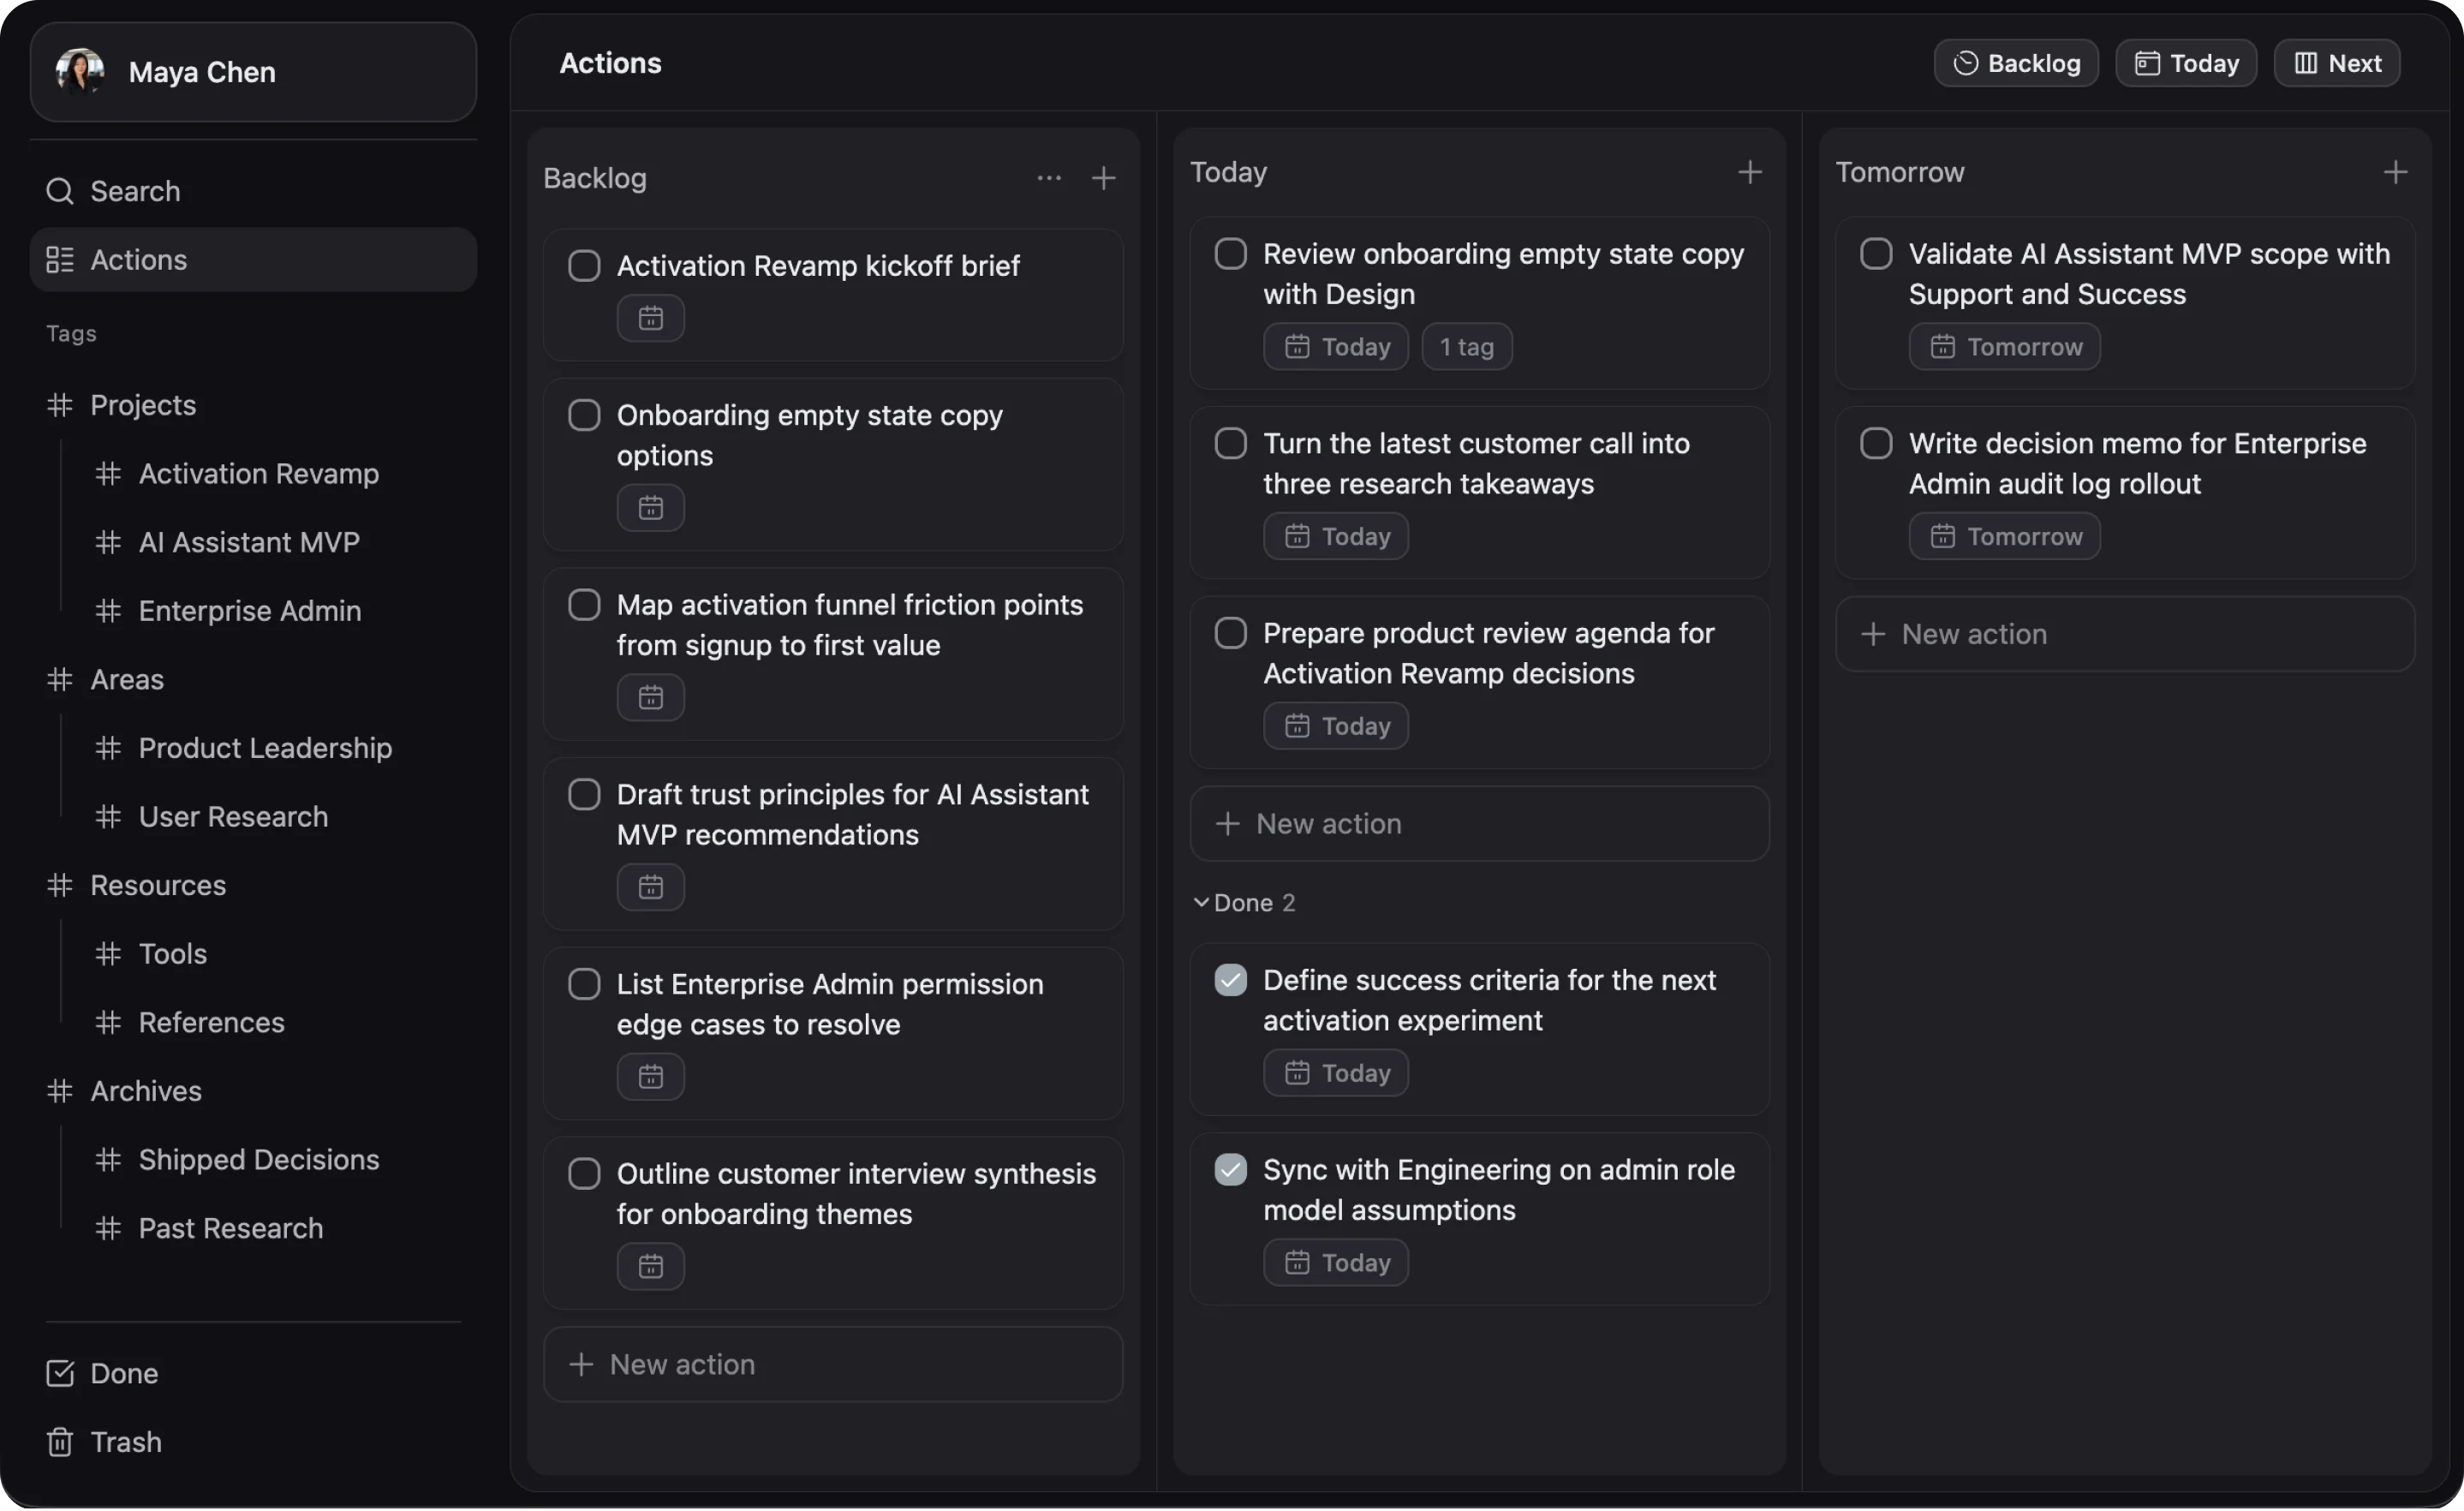
Task: Mark Write decision memo task as done
Action: click(1876, 443)
